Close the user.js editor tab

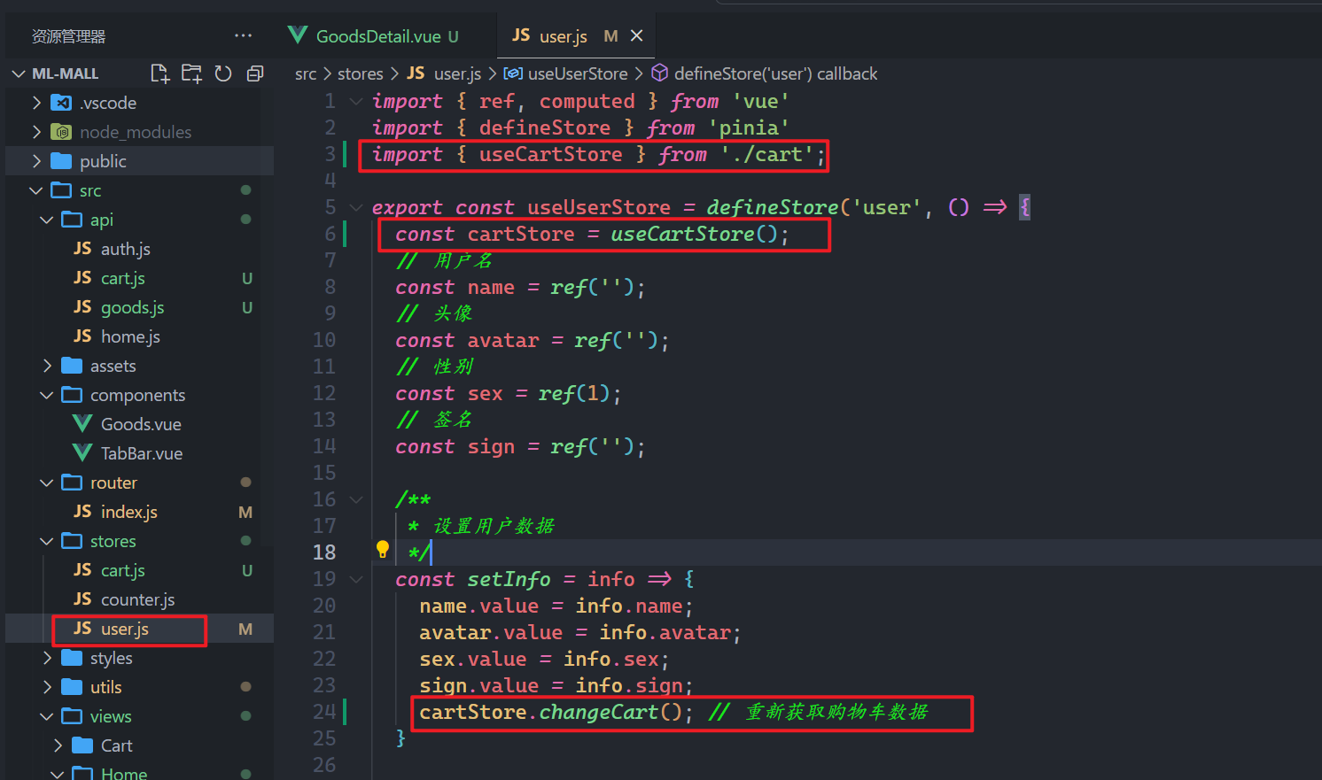tap(636, 35)
